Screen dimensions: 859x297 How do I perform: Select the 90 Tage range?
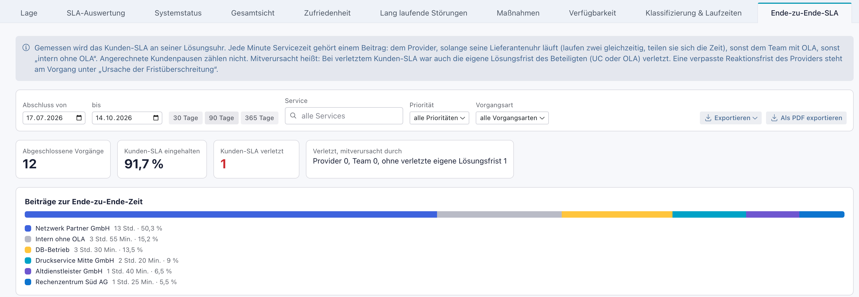tap(221, 118)
